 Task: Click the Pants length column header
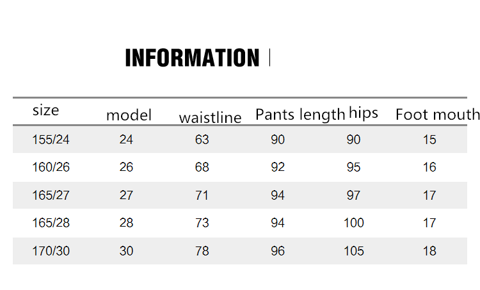tap(300, 115)
